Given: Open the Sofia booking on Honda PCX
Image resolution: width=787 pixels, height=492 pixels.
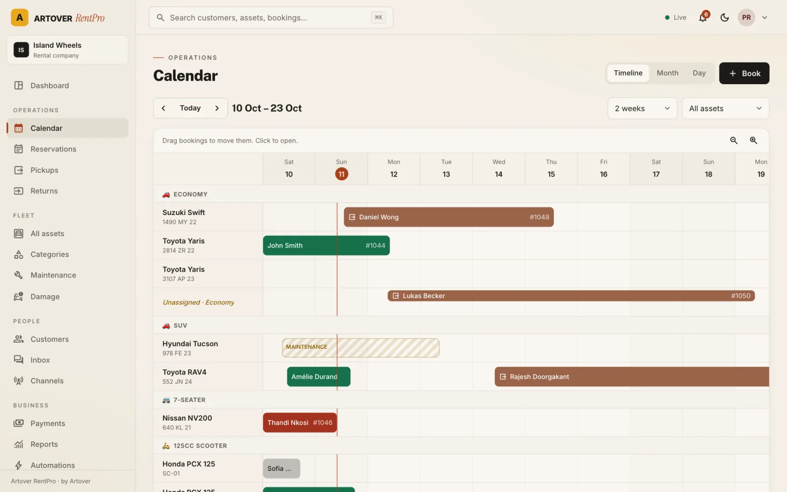Looking at the screenshot, I should 281,468.
